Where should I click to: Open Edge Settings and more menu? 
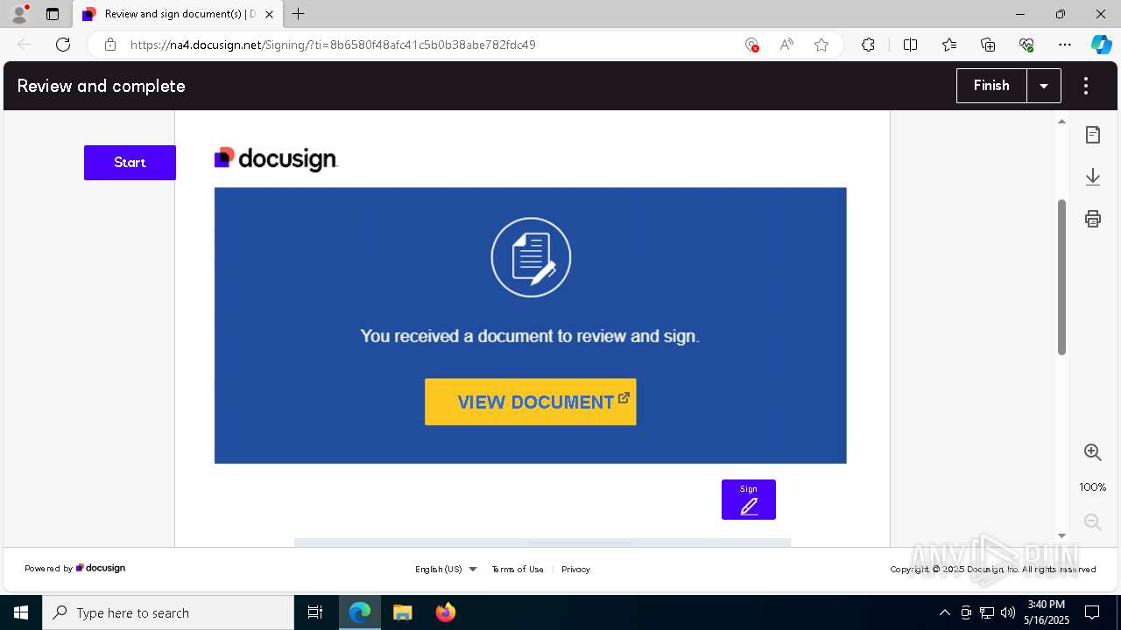1065,45
